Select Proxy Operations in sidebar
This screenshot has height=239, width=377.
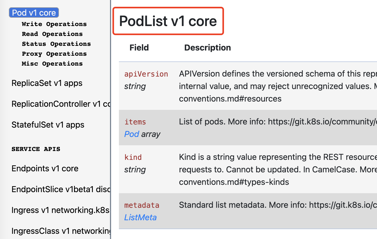54,54
